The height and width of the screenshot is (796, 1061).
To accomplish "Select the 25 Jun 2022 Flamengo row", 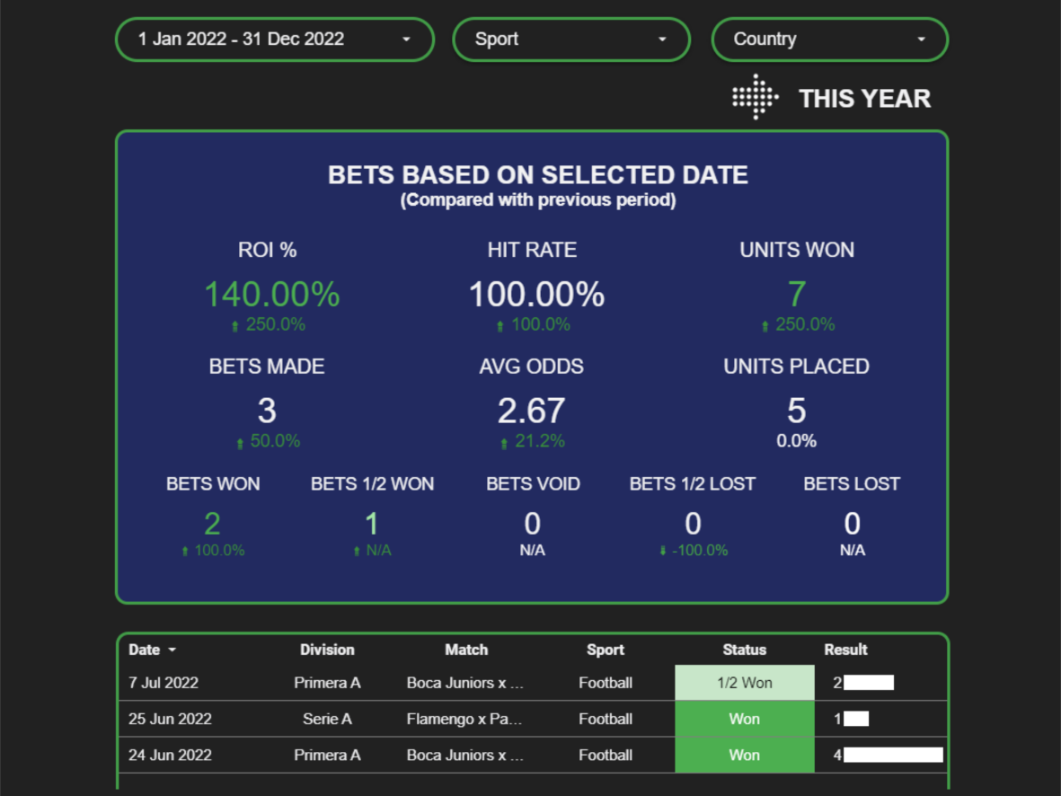I will tap(464, 719).
